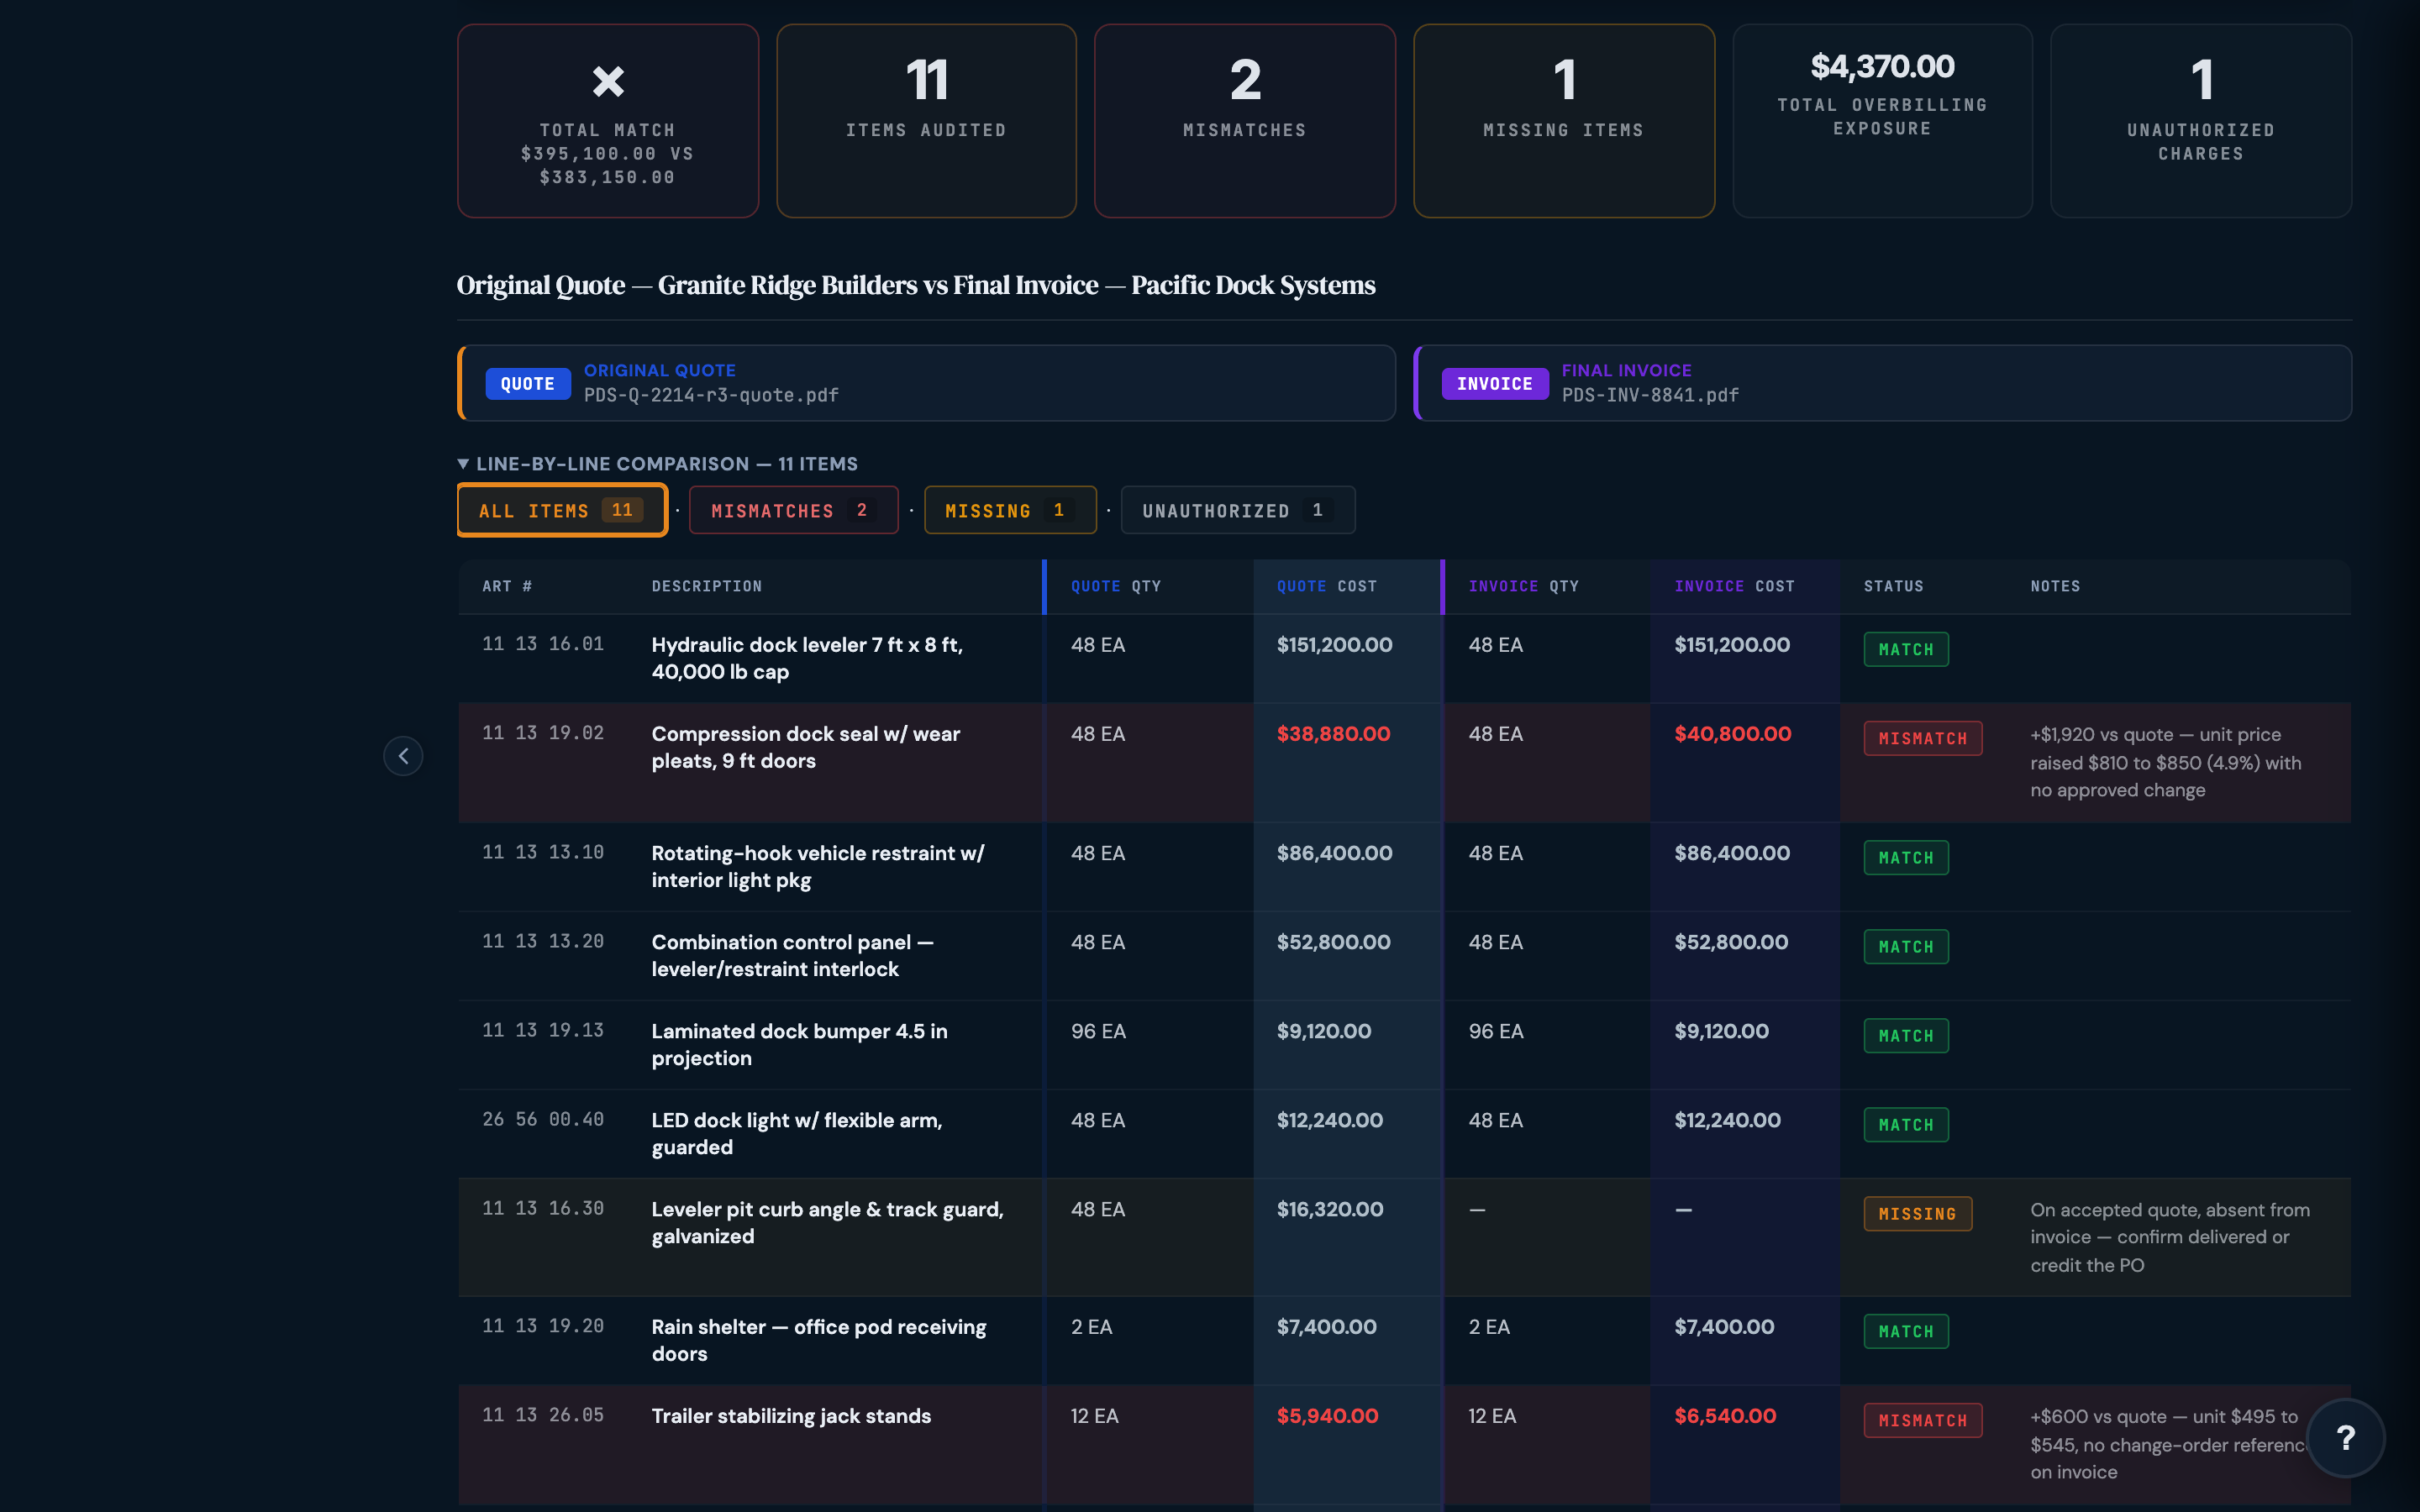Click the purple INVOICE badge
This screenshot has height=1512, width=2420.
1494,384
